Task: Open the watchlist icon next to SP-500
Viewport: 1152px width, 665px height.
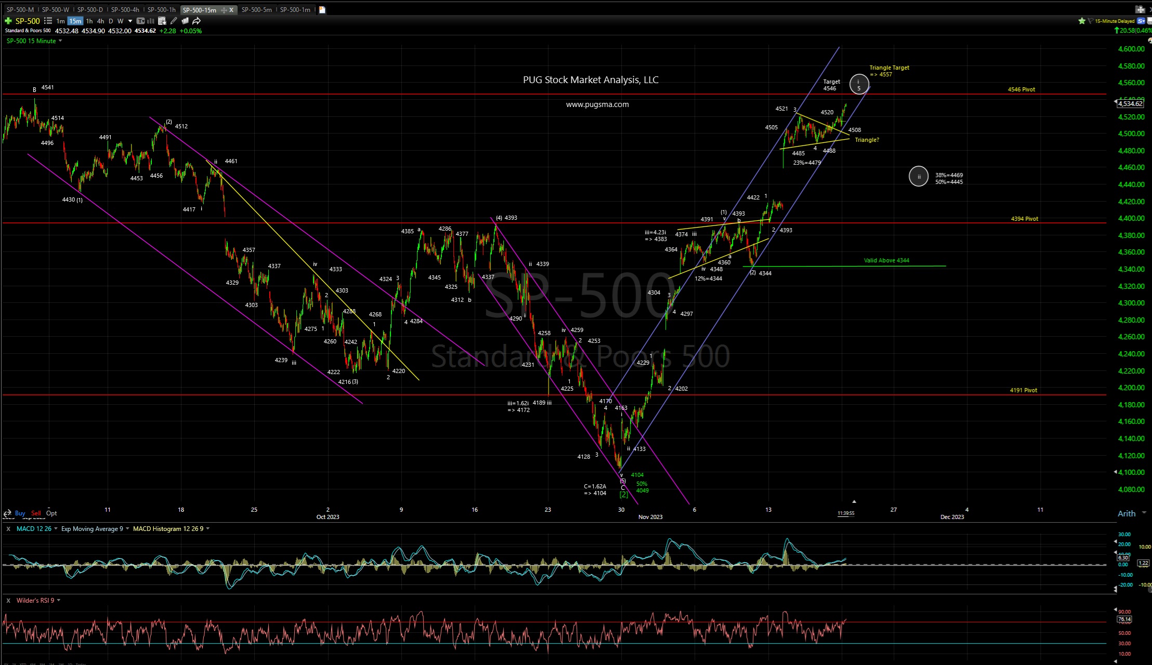Action: coord(48,21)
